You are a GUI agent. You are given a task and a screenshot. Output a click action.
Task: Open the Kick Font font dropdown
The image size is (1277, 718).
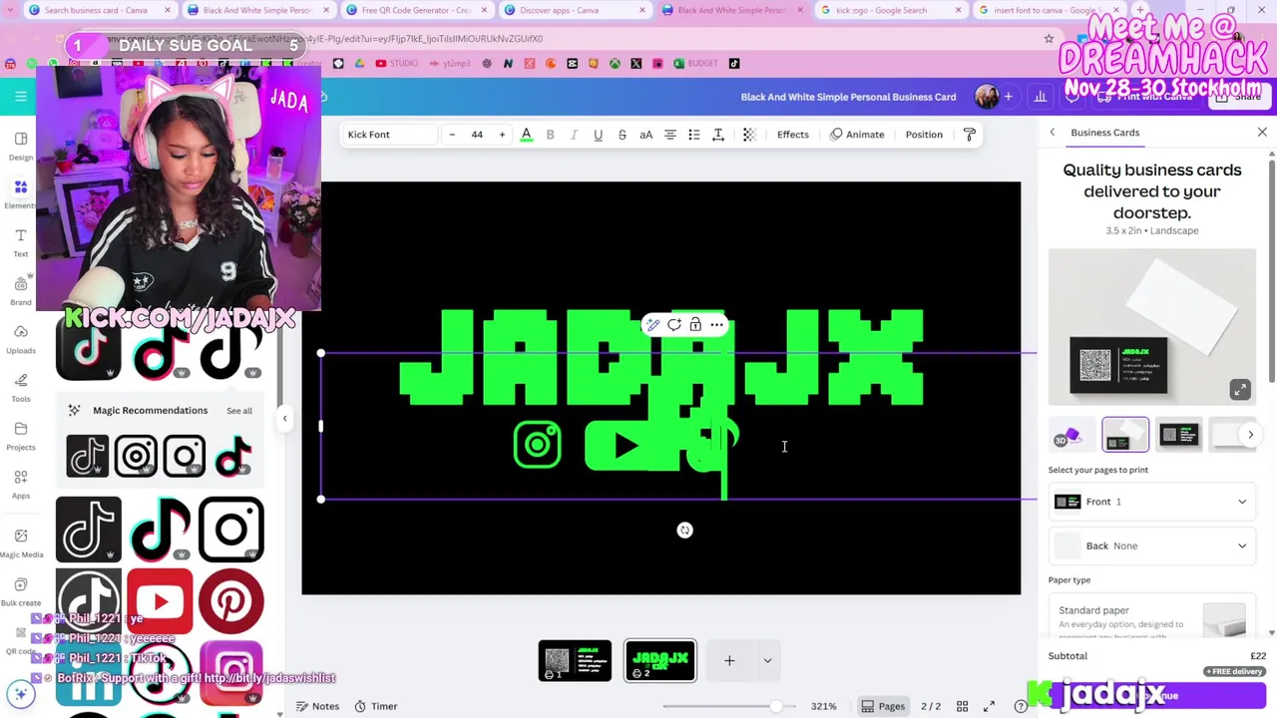click(x=389, y=135)
